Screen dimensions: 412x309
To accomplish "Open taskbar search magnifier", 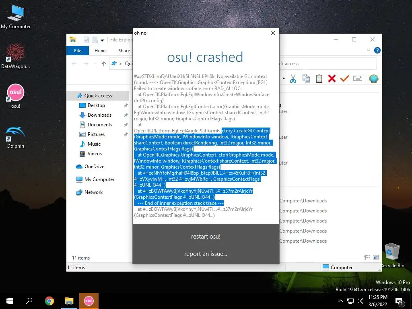I will pos(29,301).
